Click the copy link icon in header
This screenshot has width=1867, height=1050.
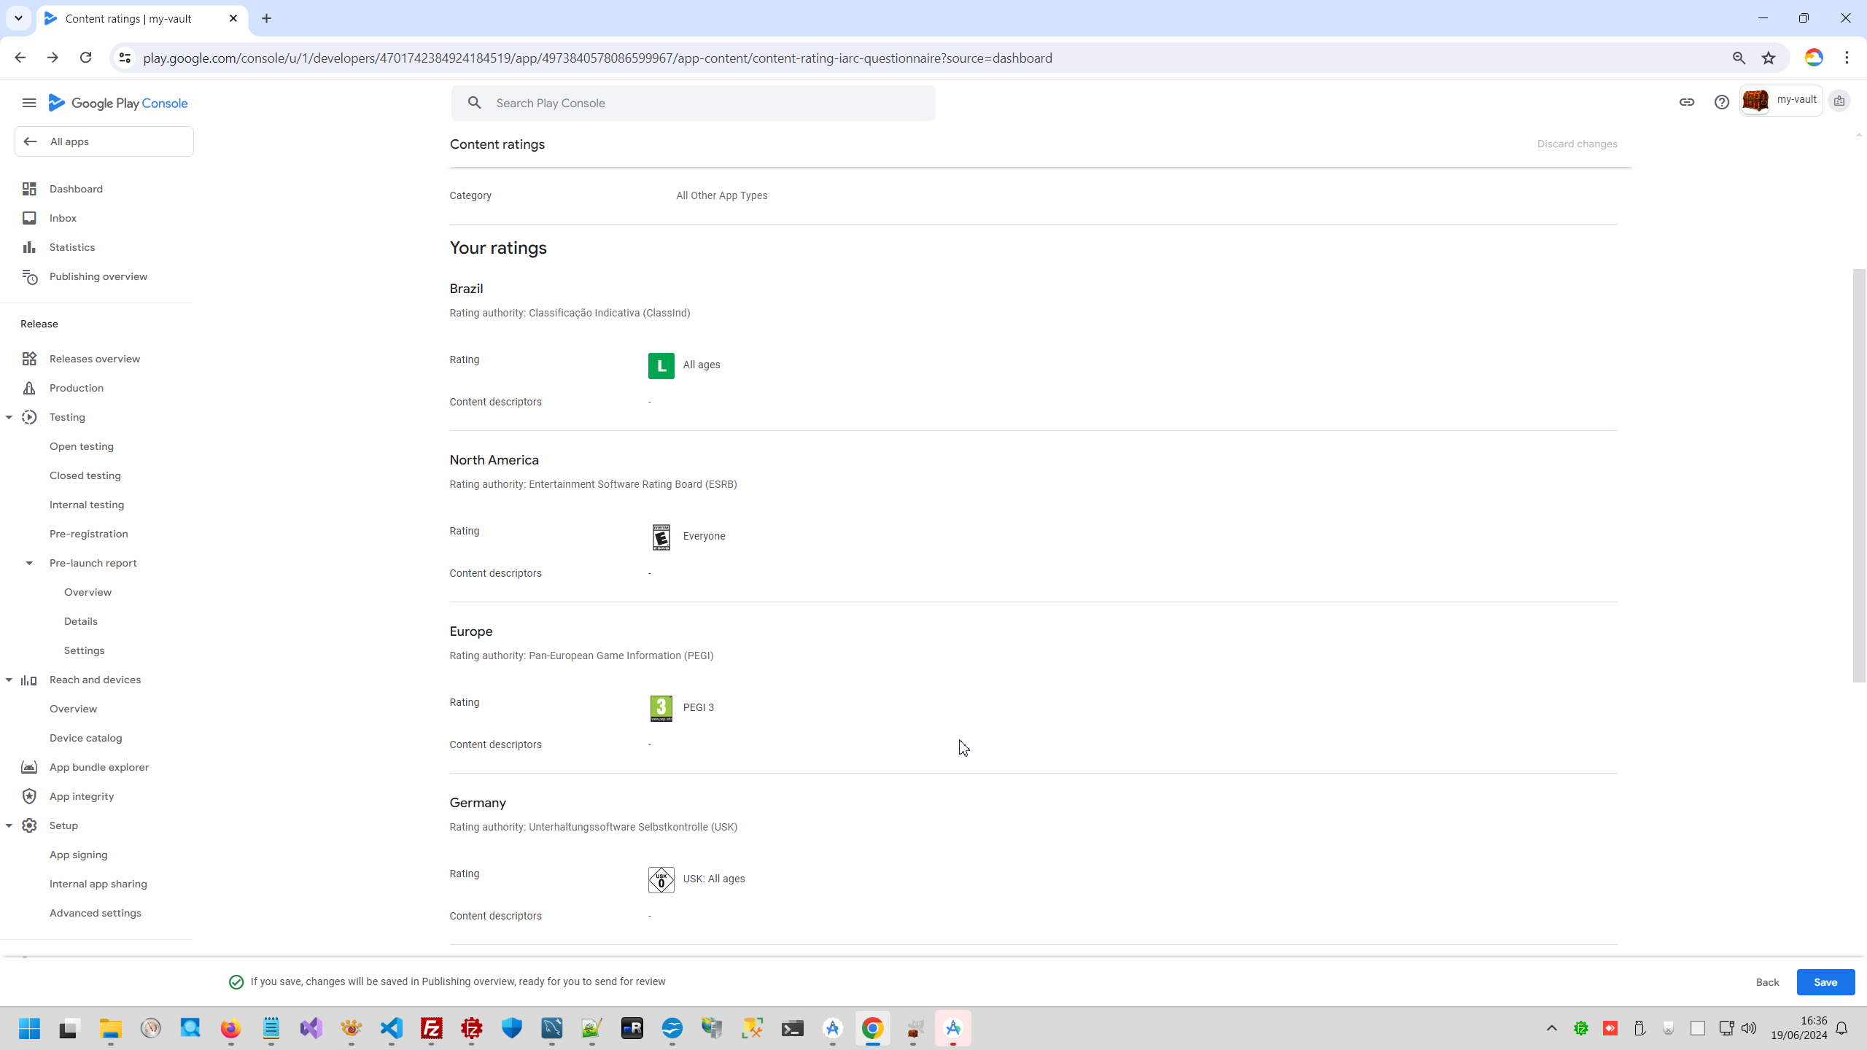click(x=1686, y=102)
